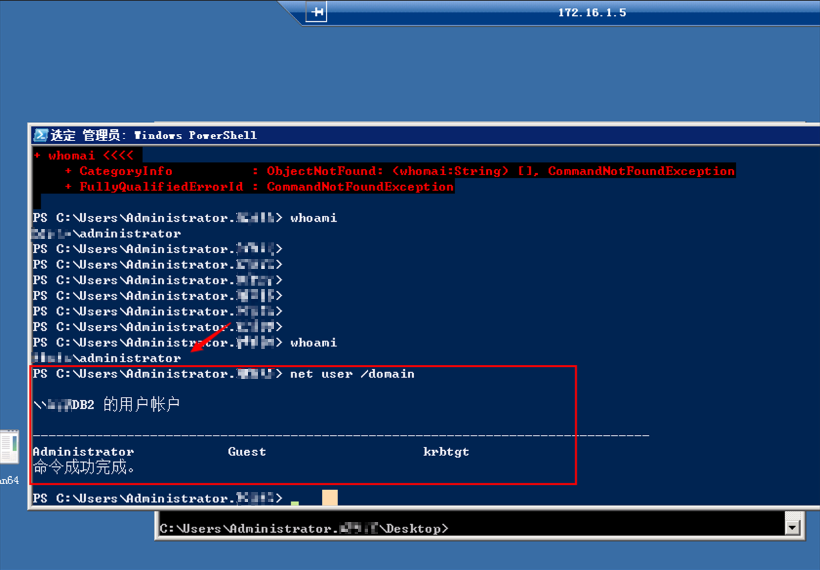This screenshot has width=820, height=570.
Task: Click the pin icon on the connection bar
Action: 316,12
